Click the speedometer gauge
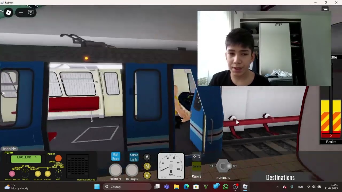Image resolution: width=342 pixels, height=192 pixels. coord(171,166)
